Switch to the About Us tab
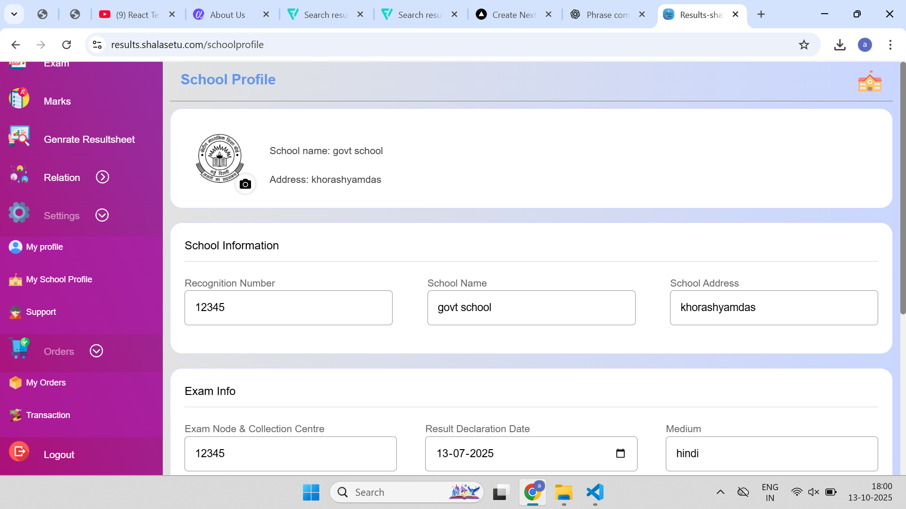The width and height of the screenshot is (906, 509). coord(227,15)
